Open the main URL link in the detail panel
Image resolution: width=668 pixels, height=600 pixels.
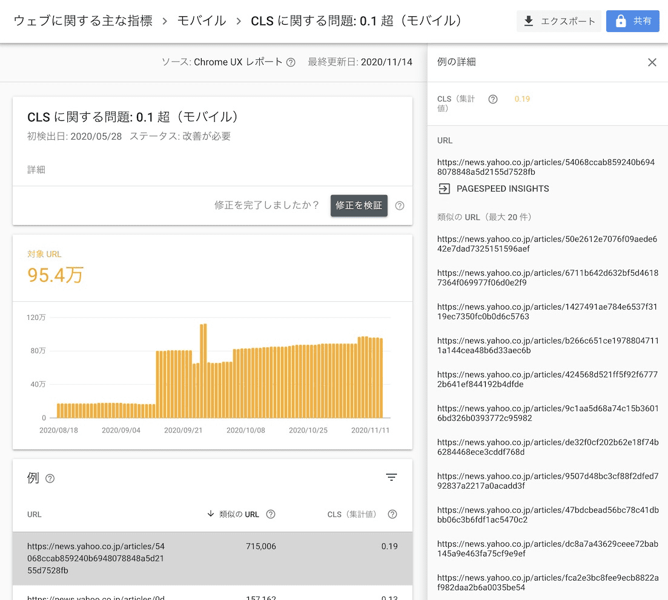click(x=544, y=167)
